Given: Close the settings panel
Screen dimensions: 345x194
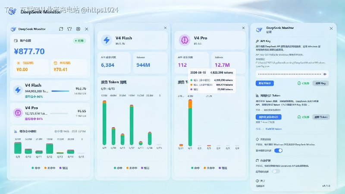Looking at the screenshot, I should tap(331, 28).
